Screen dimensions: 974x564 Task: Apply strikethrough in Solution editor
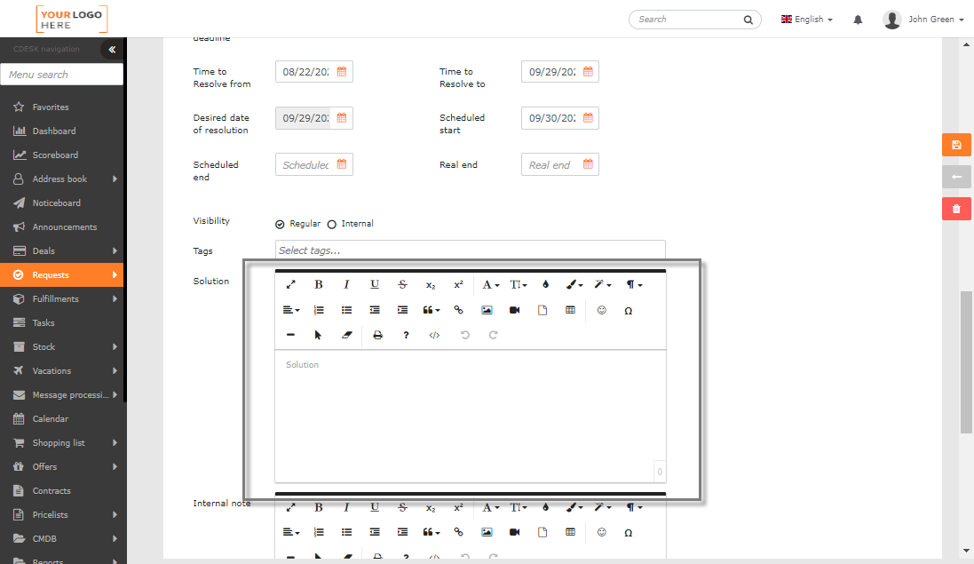(402, 284)
